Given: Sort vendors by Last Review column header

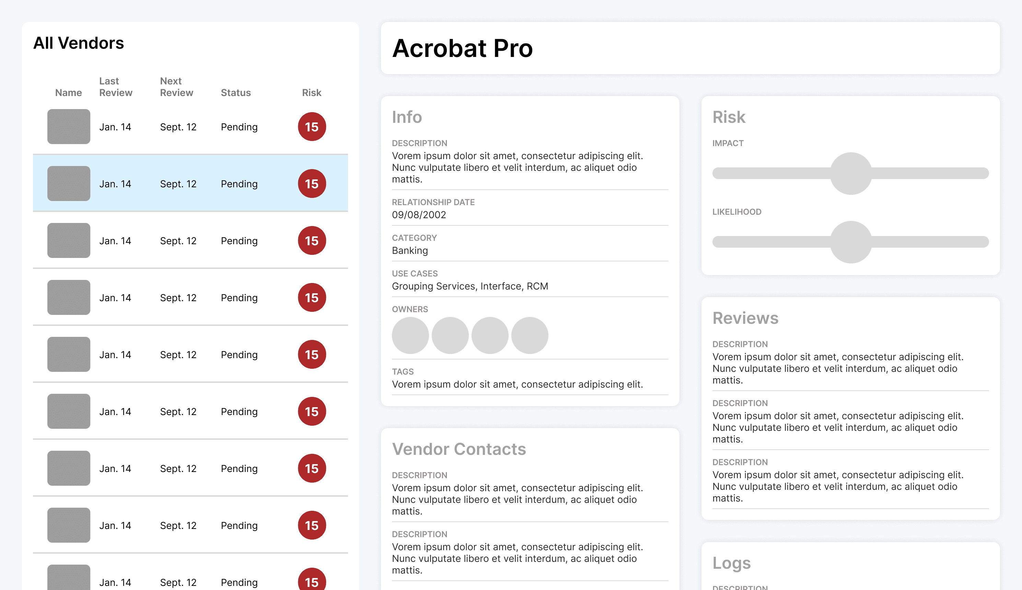Looking at the screenshot, I should coord(116,87).
